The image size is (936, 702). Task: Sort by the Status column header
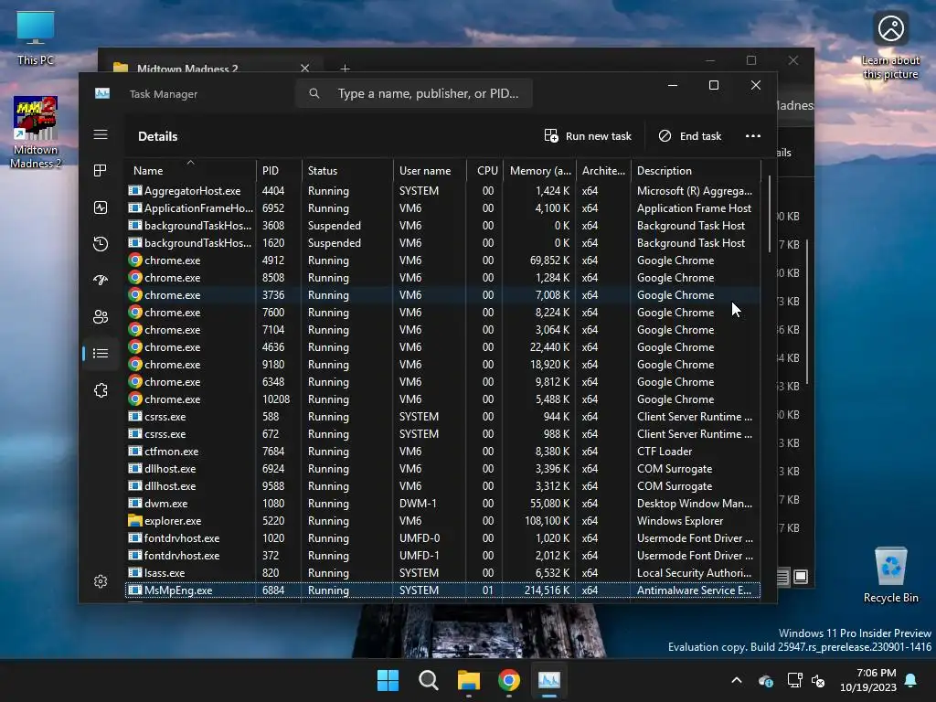pyautogui.click(x=347, y=171)
